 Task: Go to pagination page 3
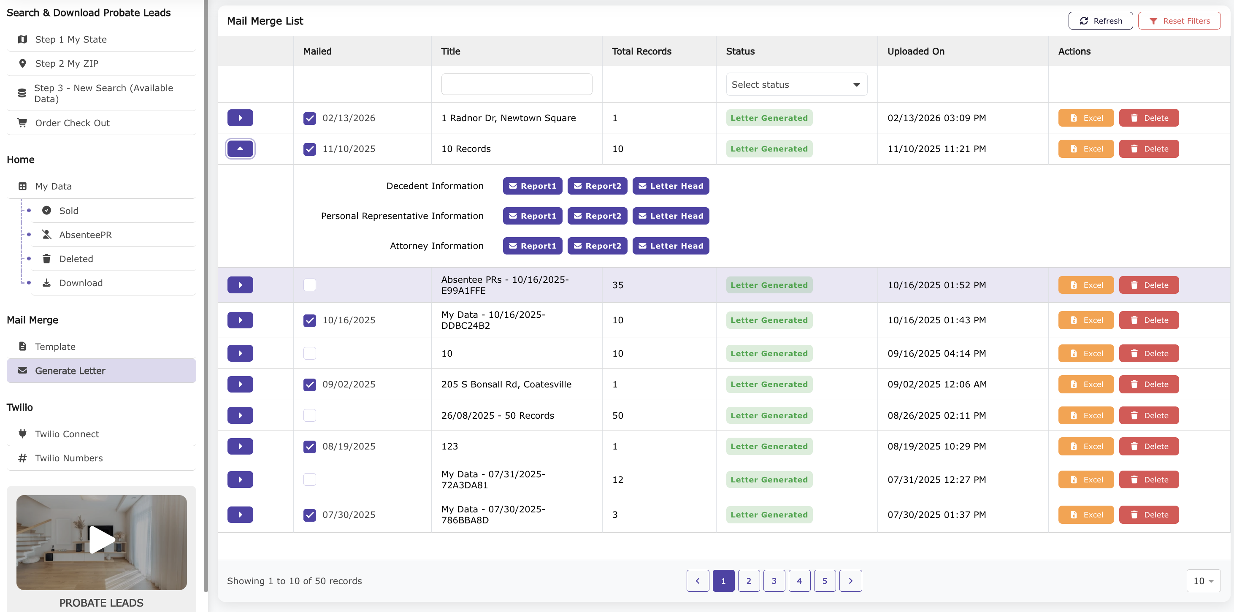tap(774, 580)
